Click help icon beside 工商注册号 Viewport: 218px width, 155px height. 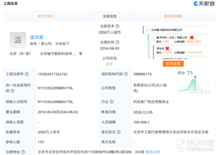27,74
